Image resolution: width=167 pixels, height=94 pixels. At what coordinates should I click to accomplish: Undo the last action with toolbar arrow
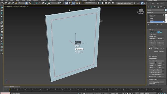(x=2, y=3)
